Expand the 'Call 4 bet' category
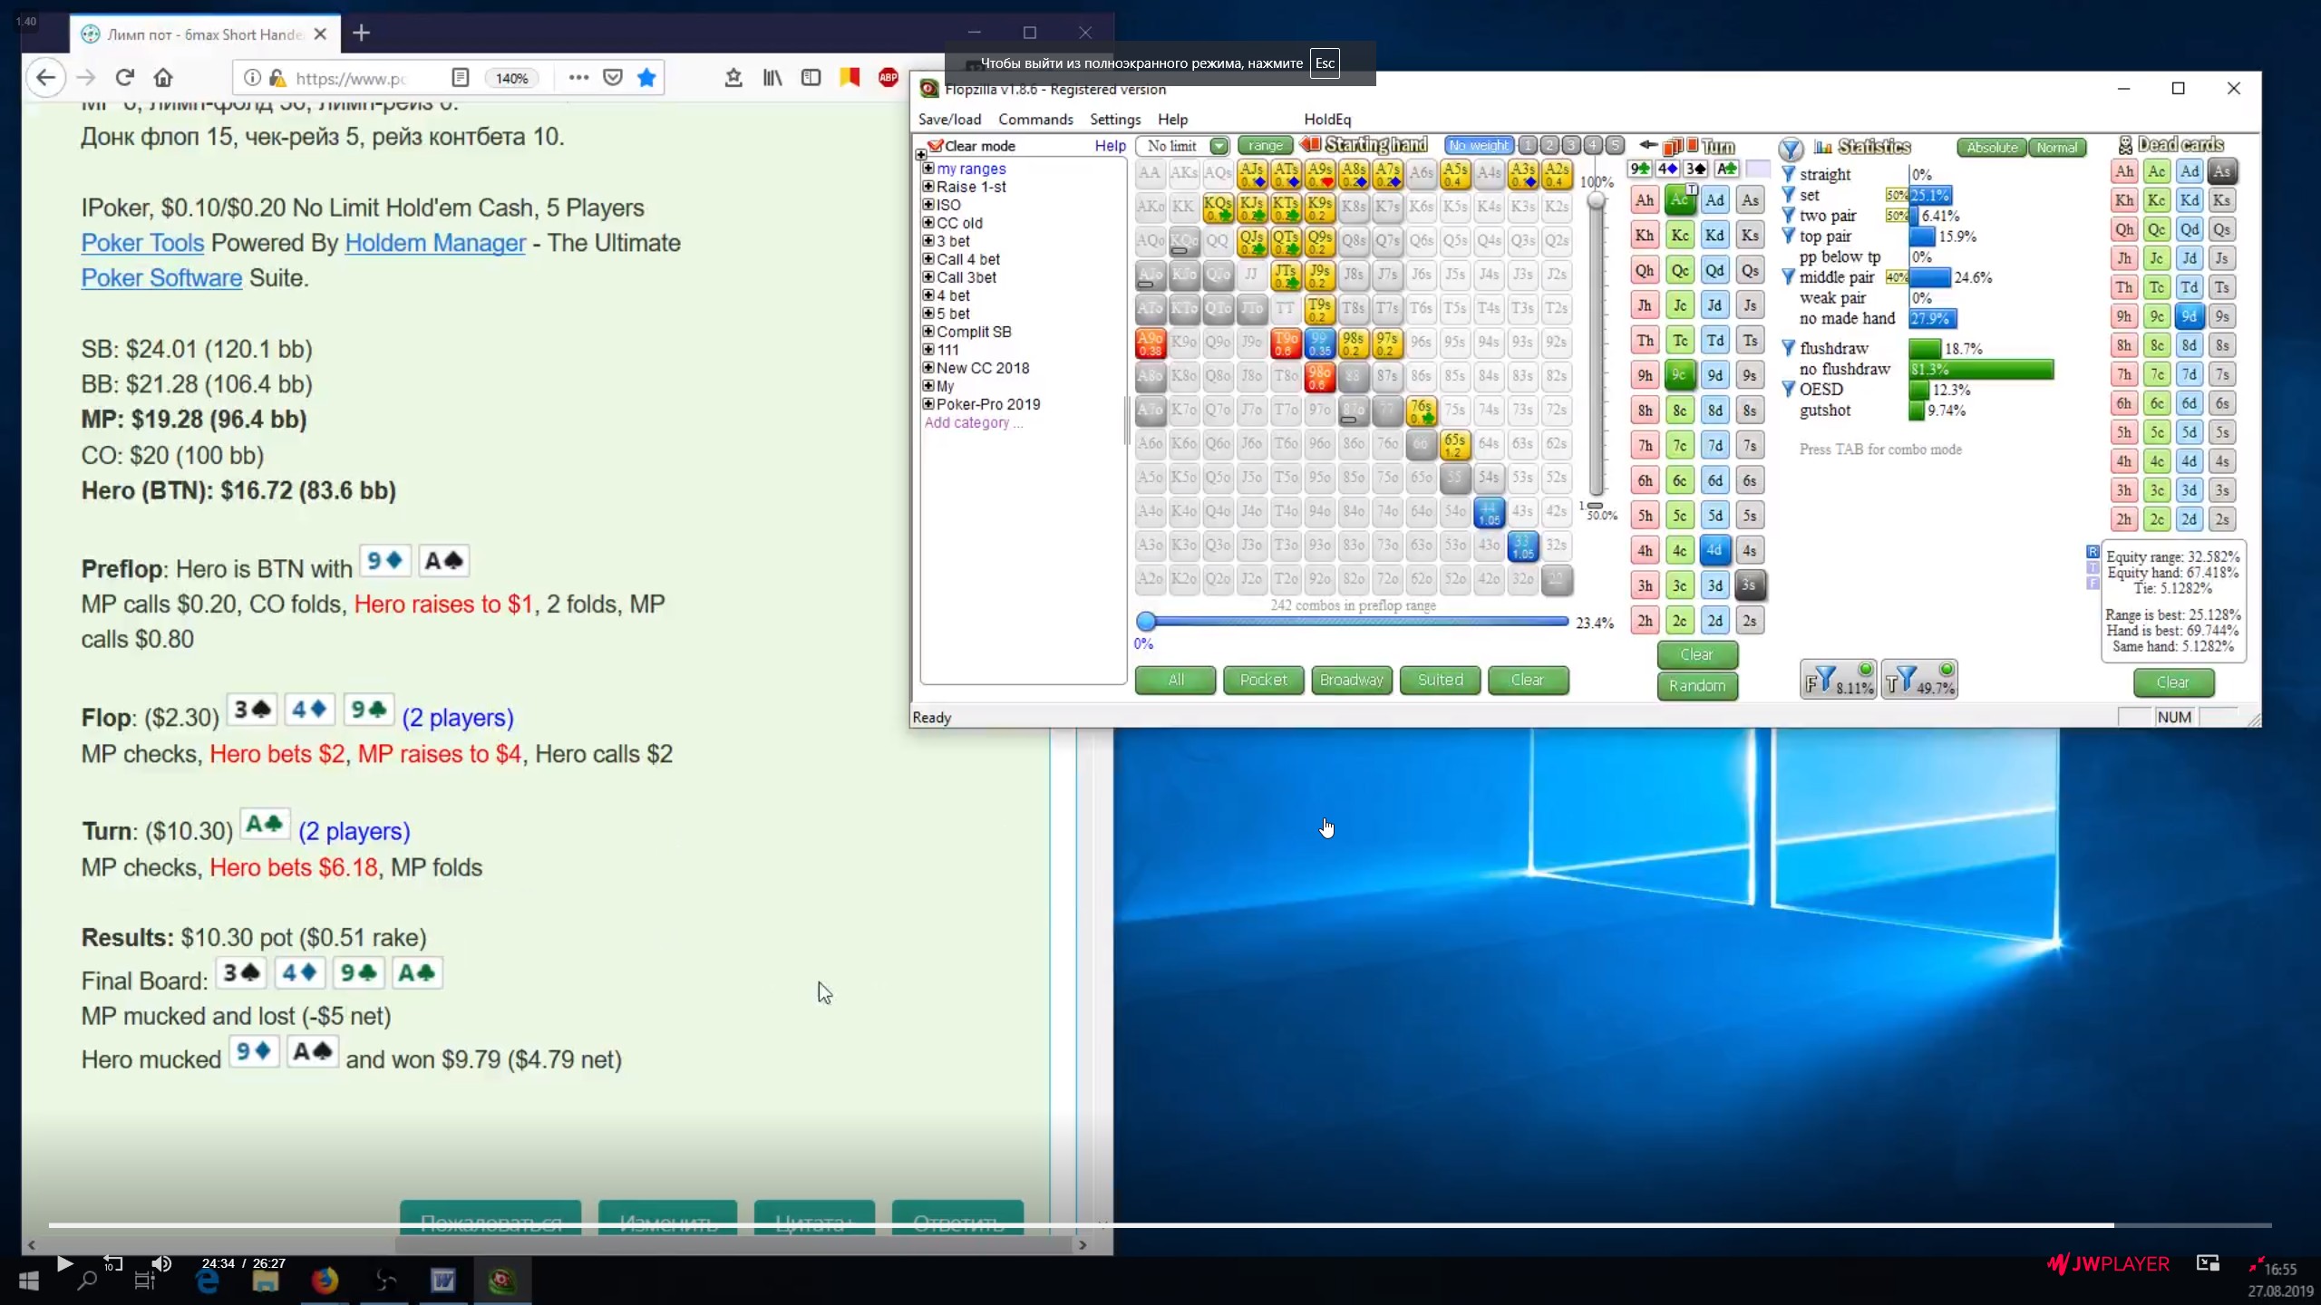This screenshot has height=1305, width=2321. click(x=927, y=259)
